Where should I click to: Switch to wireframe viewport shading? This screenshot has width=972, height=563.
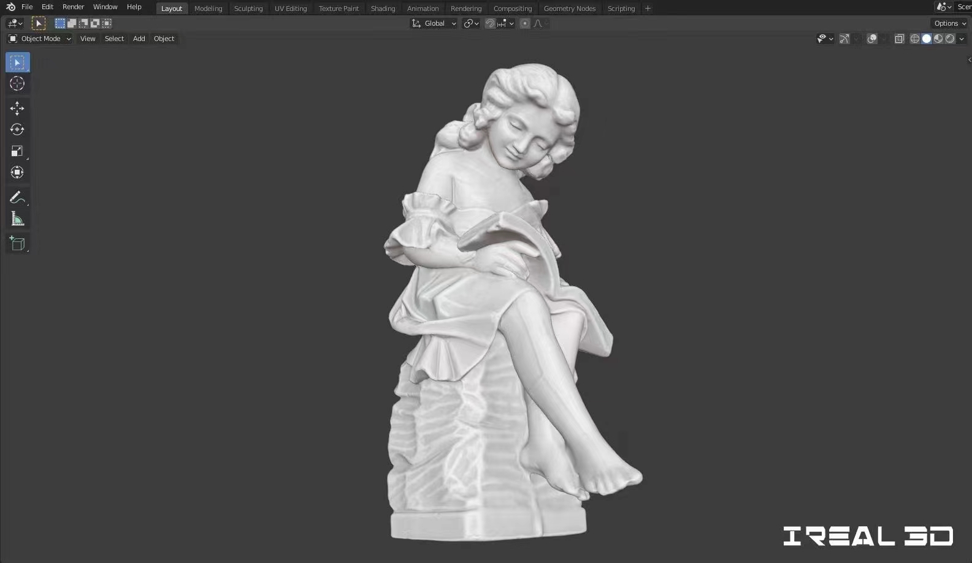pos(915,39)
